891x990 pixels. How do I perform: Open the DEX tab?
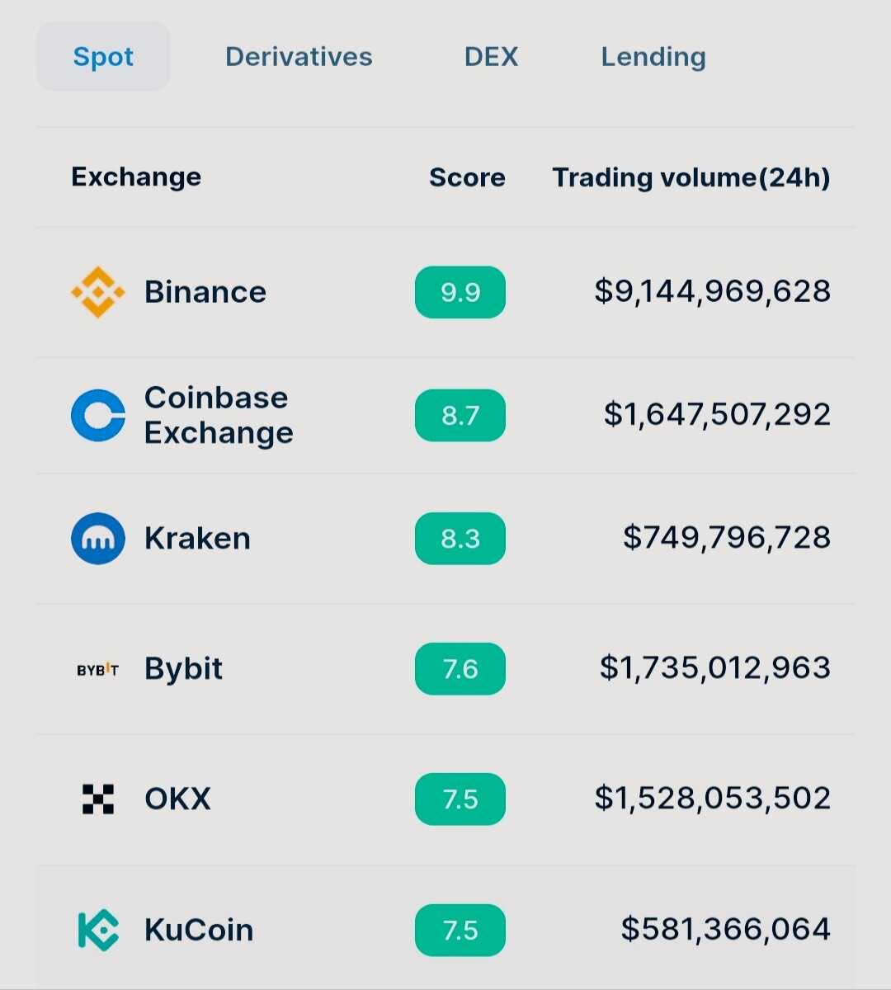[491, 56]
